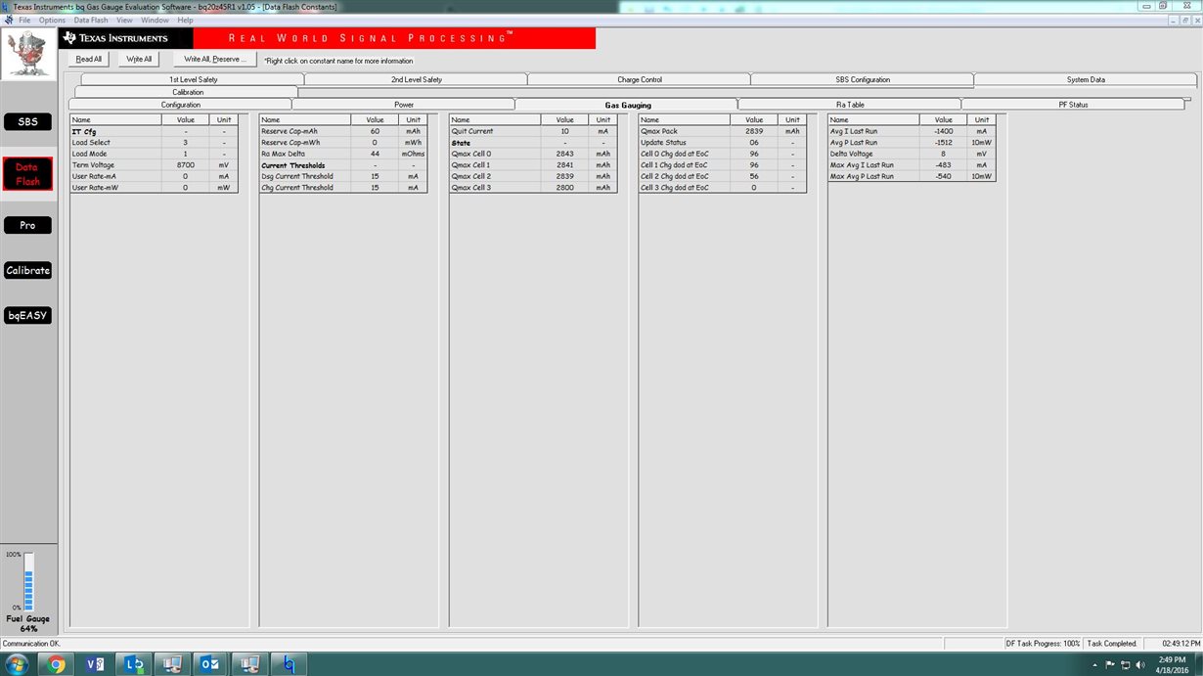Screen dimensions: 1203x676
Task: Select the Gas Gauging tab
Action: (x=627, y=105)
